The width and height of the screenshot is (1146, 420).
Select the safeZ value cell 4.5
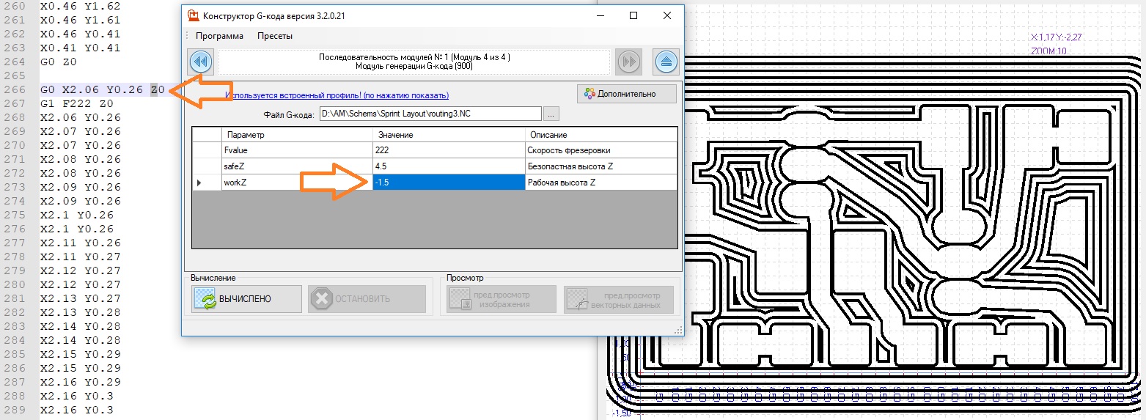pyautogui.click(x=448, y=166)
